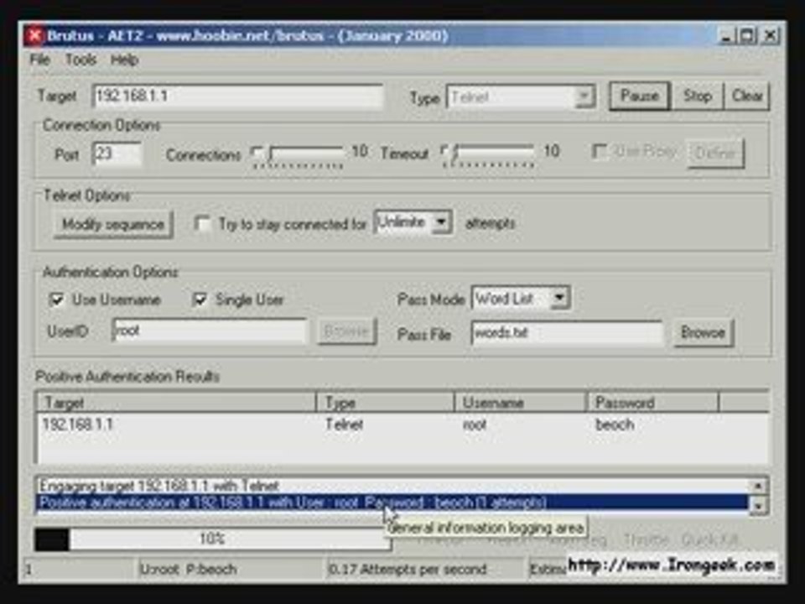
Task: Click the 'beoch' password cell
Action: pos(615,424)
